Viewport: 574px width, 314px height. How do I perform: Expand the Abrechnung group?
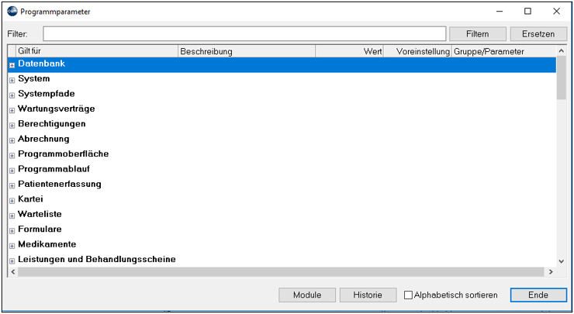point(12,140)
